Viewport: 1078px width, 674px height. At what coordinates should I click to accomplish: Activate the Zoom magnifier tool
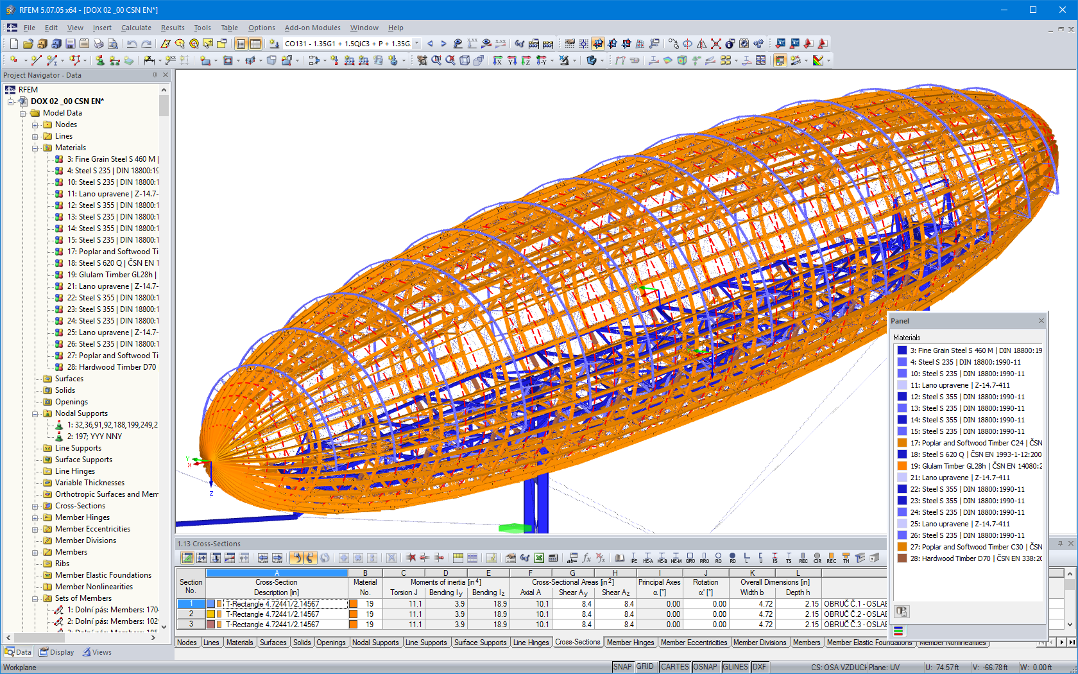coord(436,60)
